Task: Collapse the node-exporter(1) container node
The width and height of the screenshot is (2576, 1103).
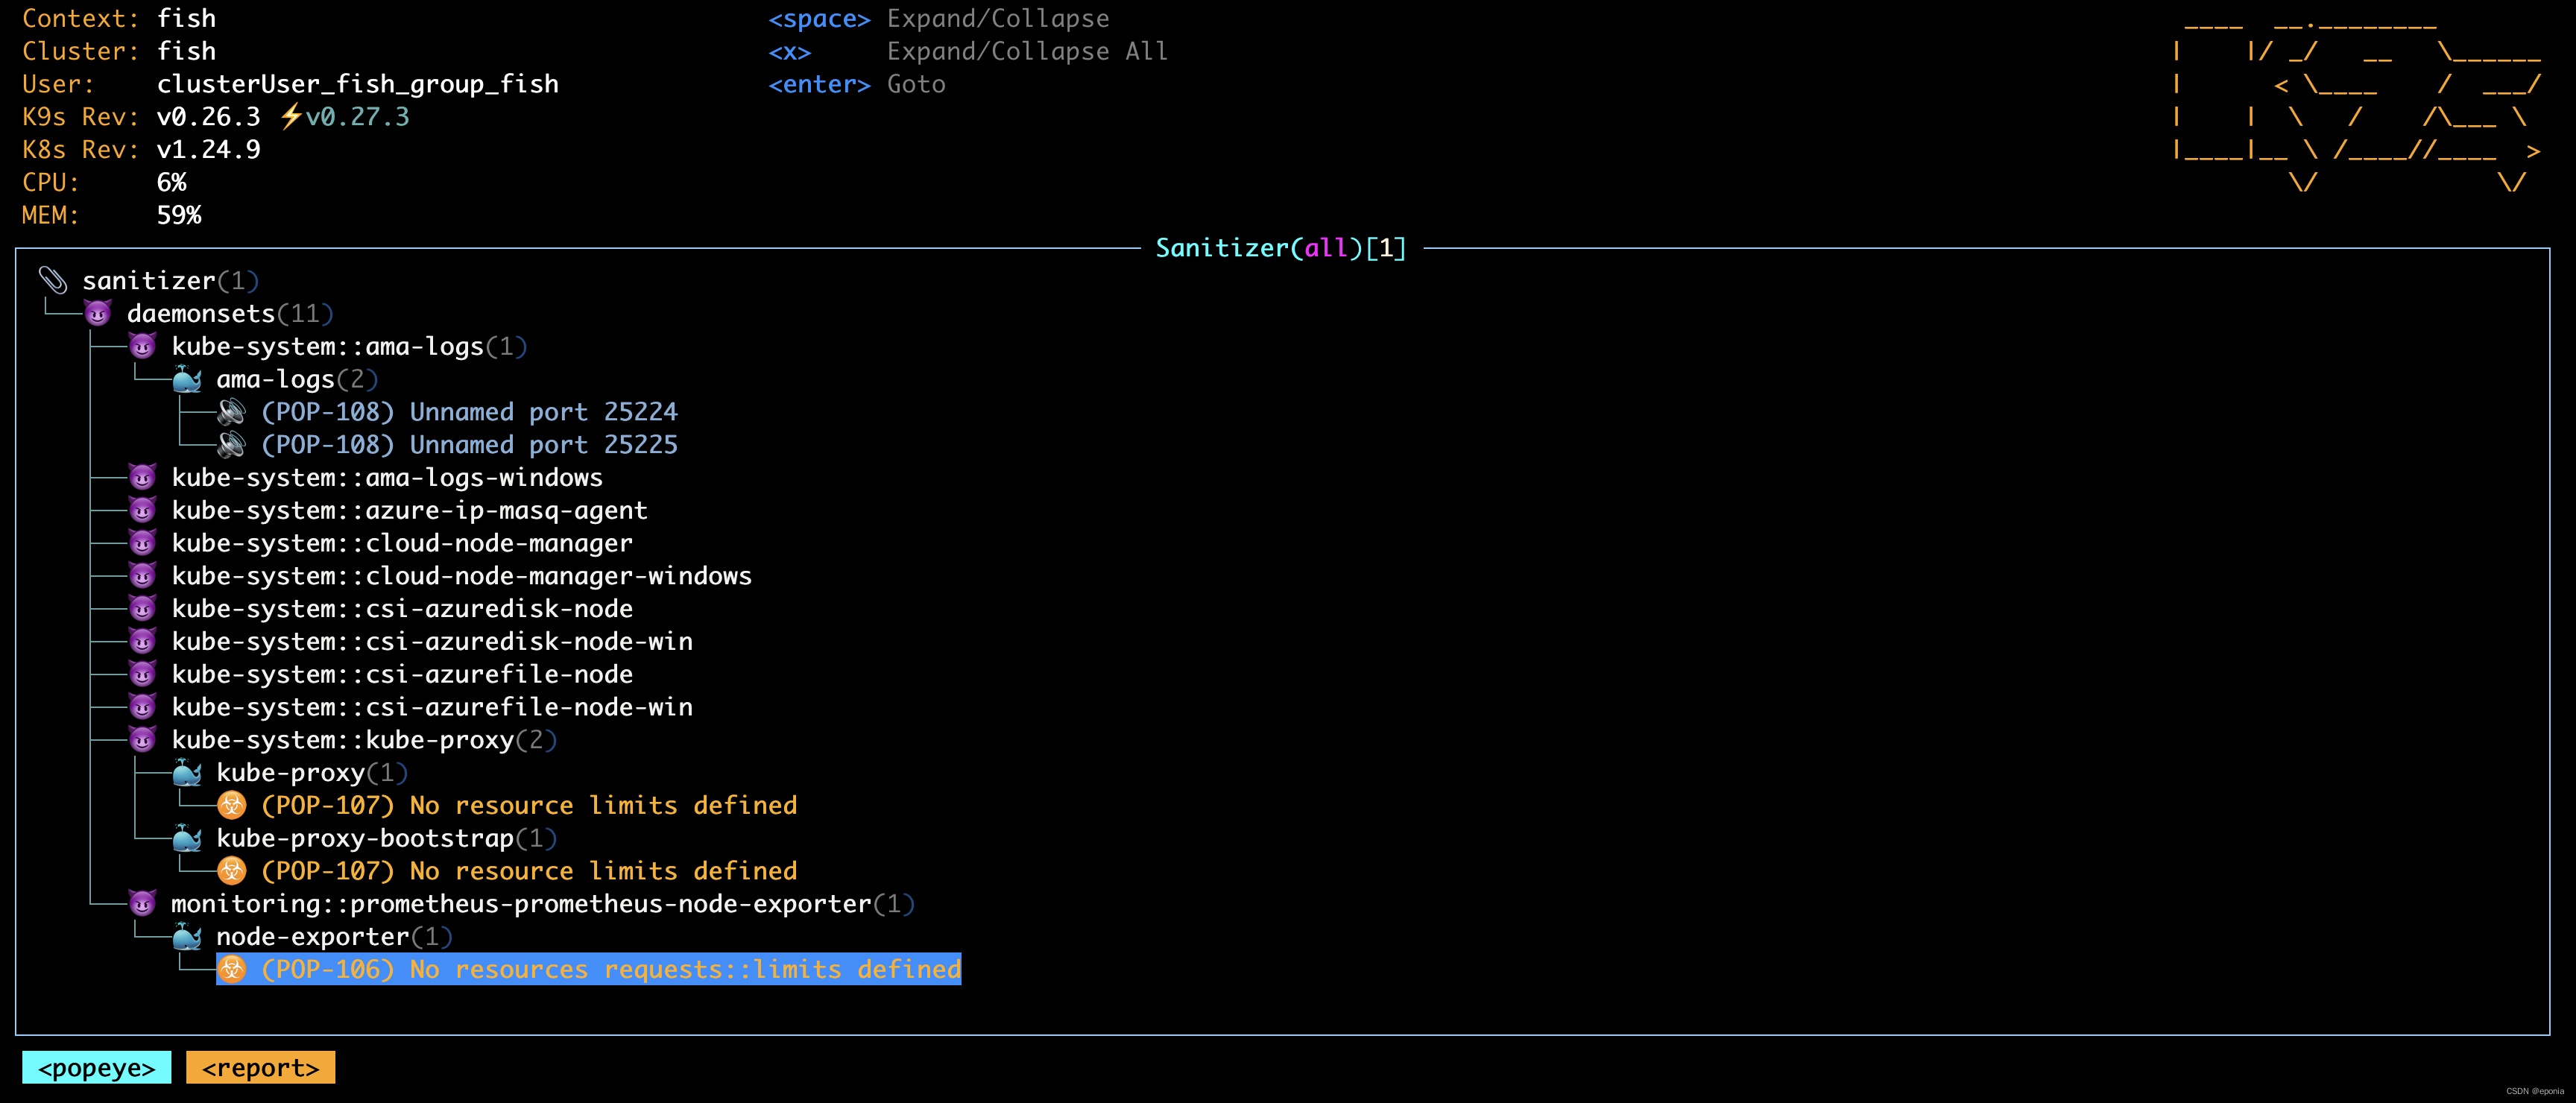Action: pos(334,937)
